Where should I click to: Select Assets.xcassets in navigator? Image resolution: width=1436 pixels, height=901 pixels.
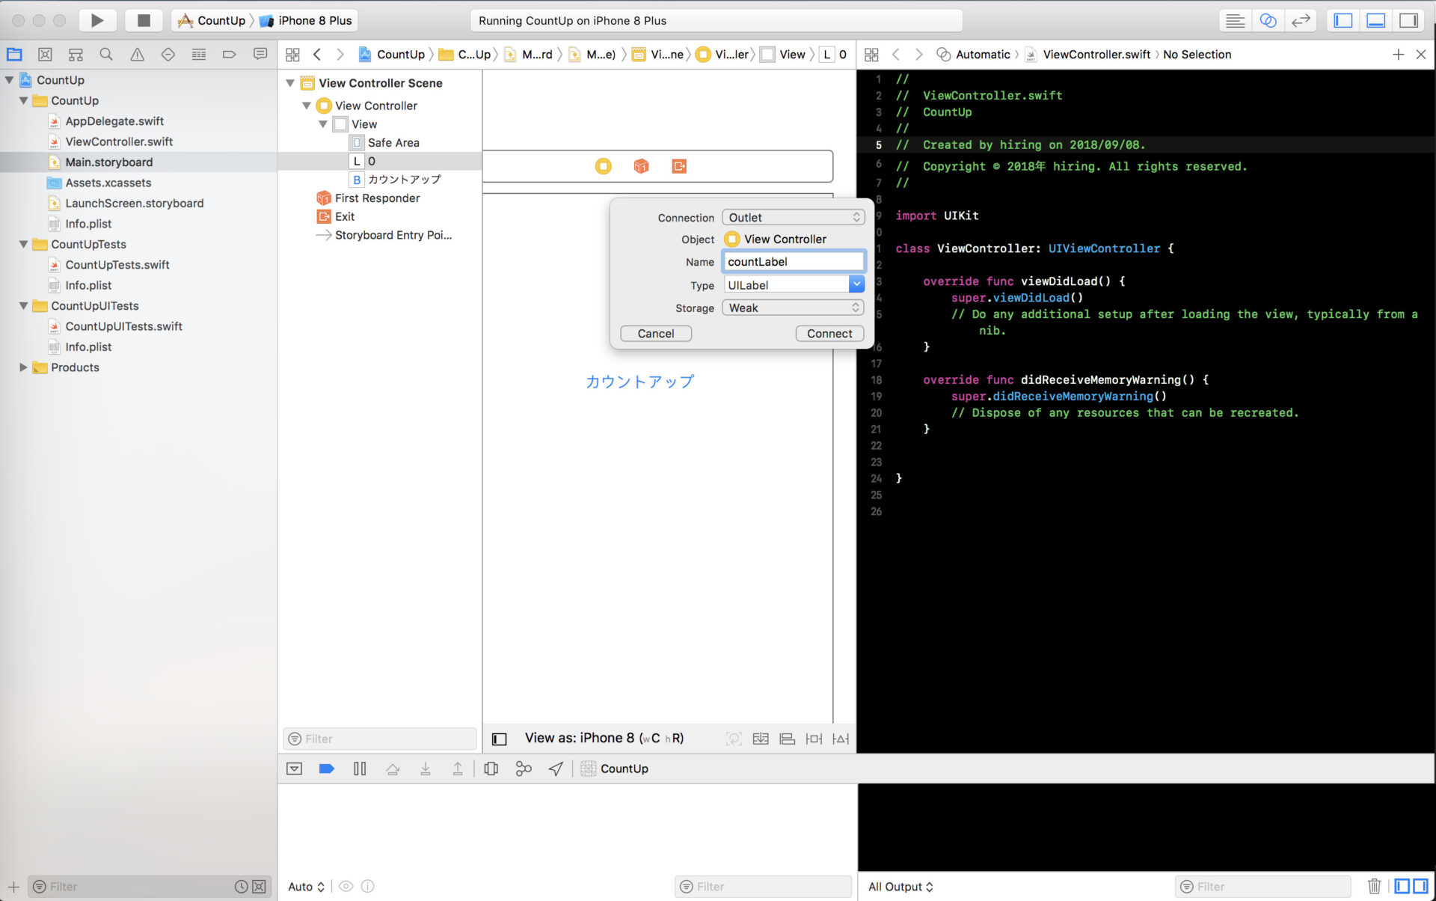[x=108, y=183]
